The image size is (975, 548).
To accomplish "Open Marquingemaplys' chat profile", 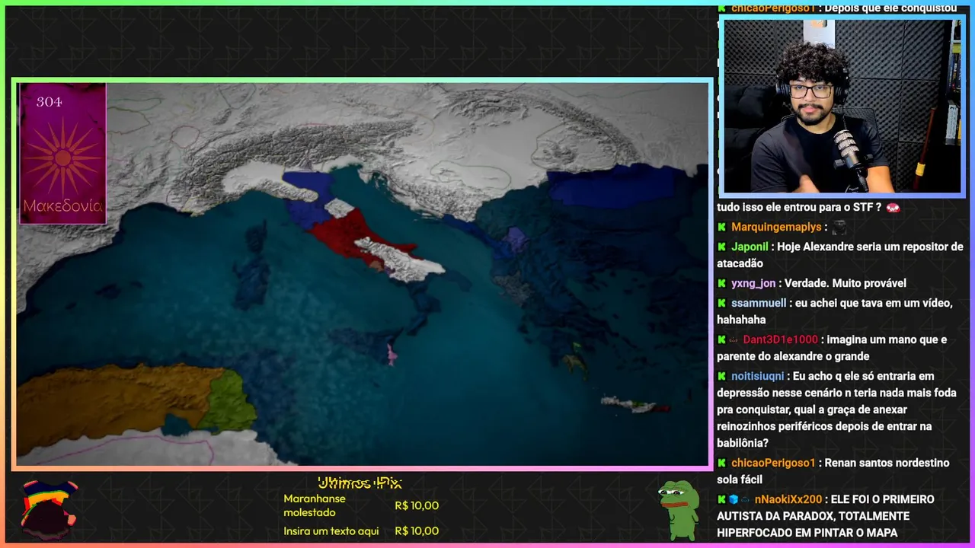I will [776, 227].
